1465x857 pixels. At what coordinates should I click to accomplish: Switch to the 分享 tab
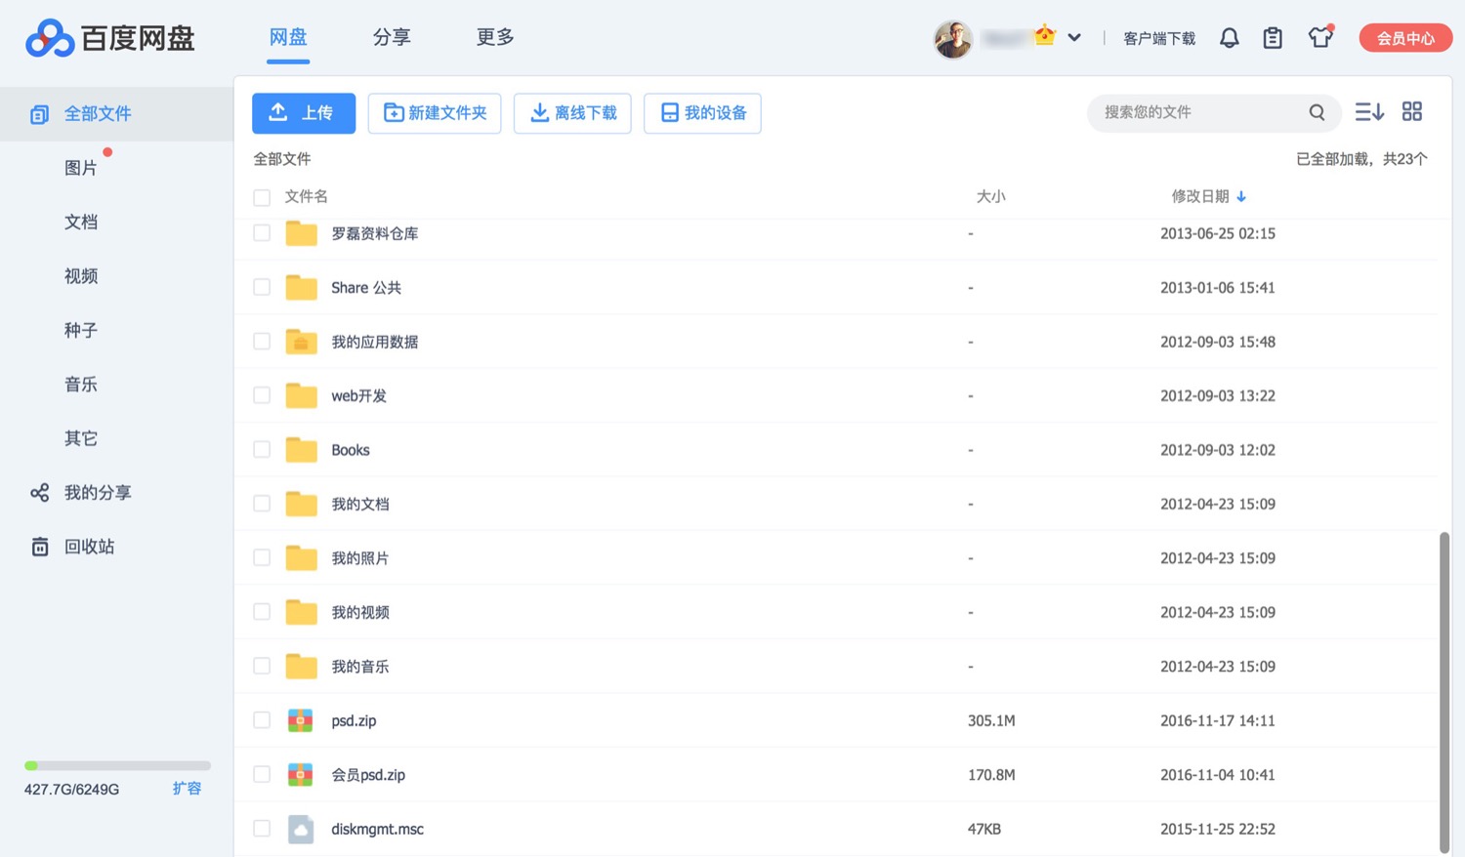click(392, 37)
